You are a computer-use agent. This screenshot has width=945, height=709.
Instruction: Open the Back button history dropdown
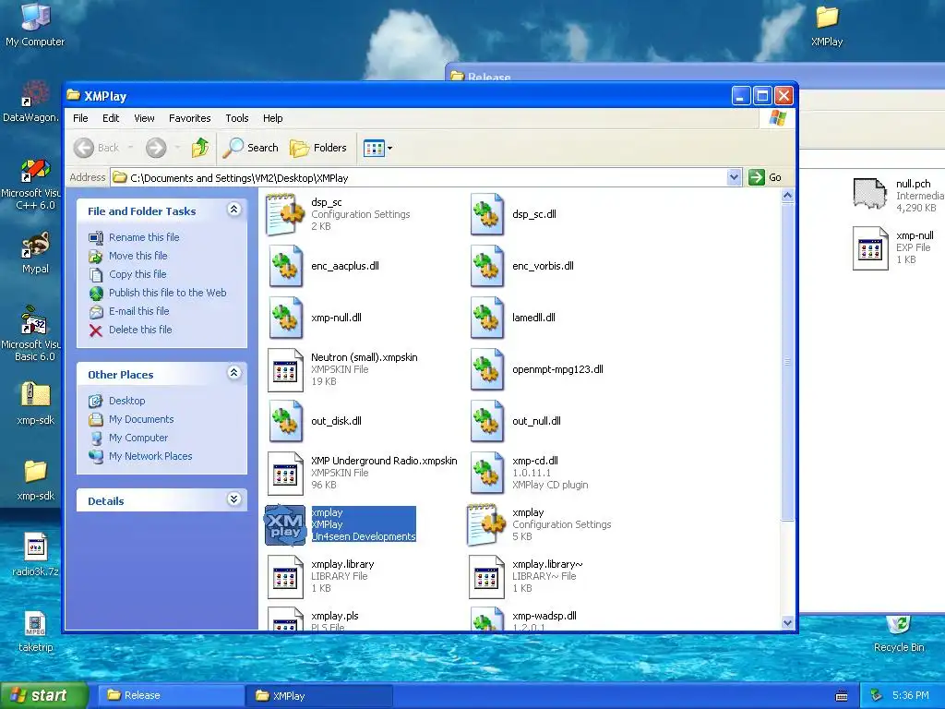pyautogui.click(x=131, y=148)
